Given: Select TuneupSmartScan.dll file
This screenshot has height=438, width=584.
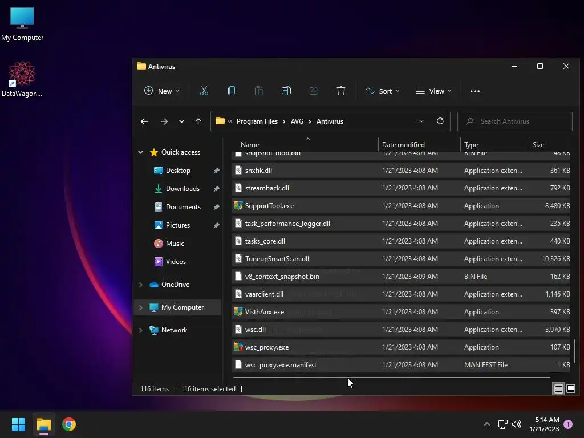Looking at the screenshot, I should point(401,259).
